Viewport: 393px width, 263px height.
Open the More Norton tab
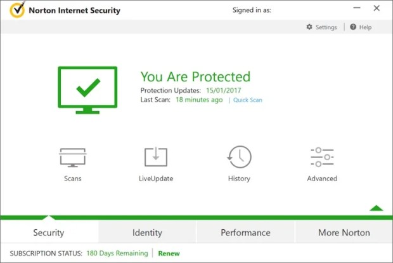point(344,233)
